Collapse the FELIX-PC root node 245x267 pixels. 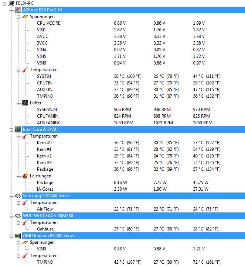coord(4,4)
